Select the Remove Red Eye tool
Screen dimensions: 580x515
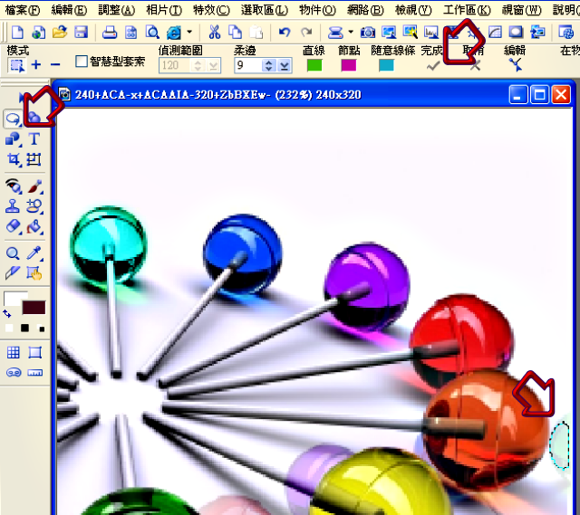coord(13,186)
